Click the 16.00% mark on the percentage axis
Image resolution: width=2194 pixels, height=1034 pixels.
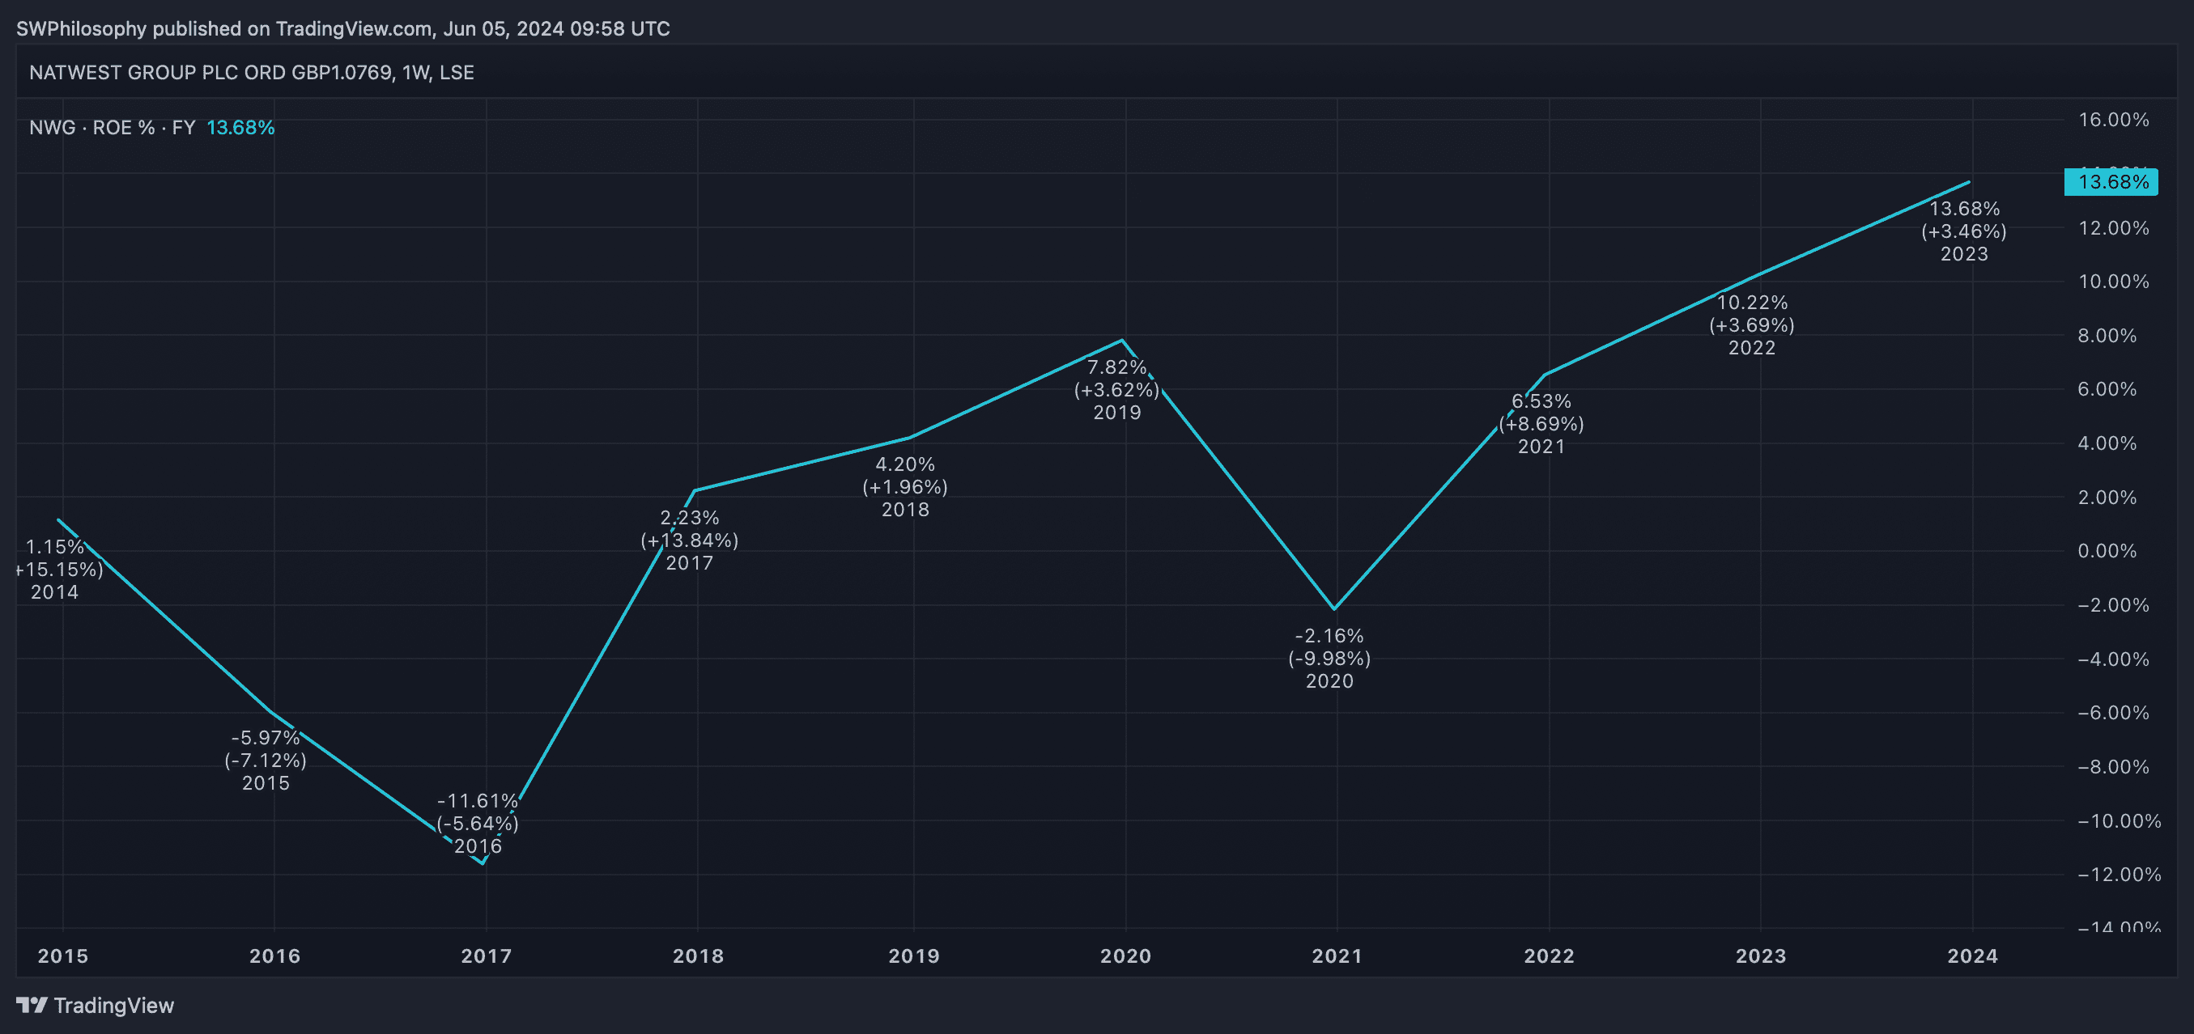click(x=2113, y=119)
